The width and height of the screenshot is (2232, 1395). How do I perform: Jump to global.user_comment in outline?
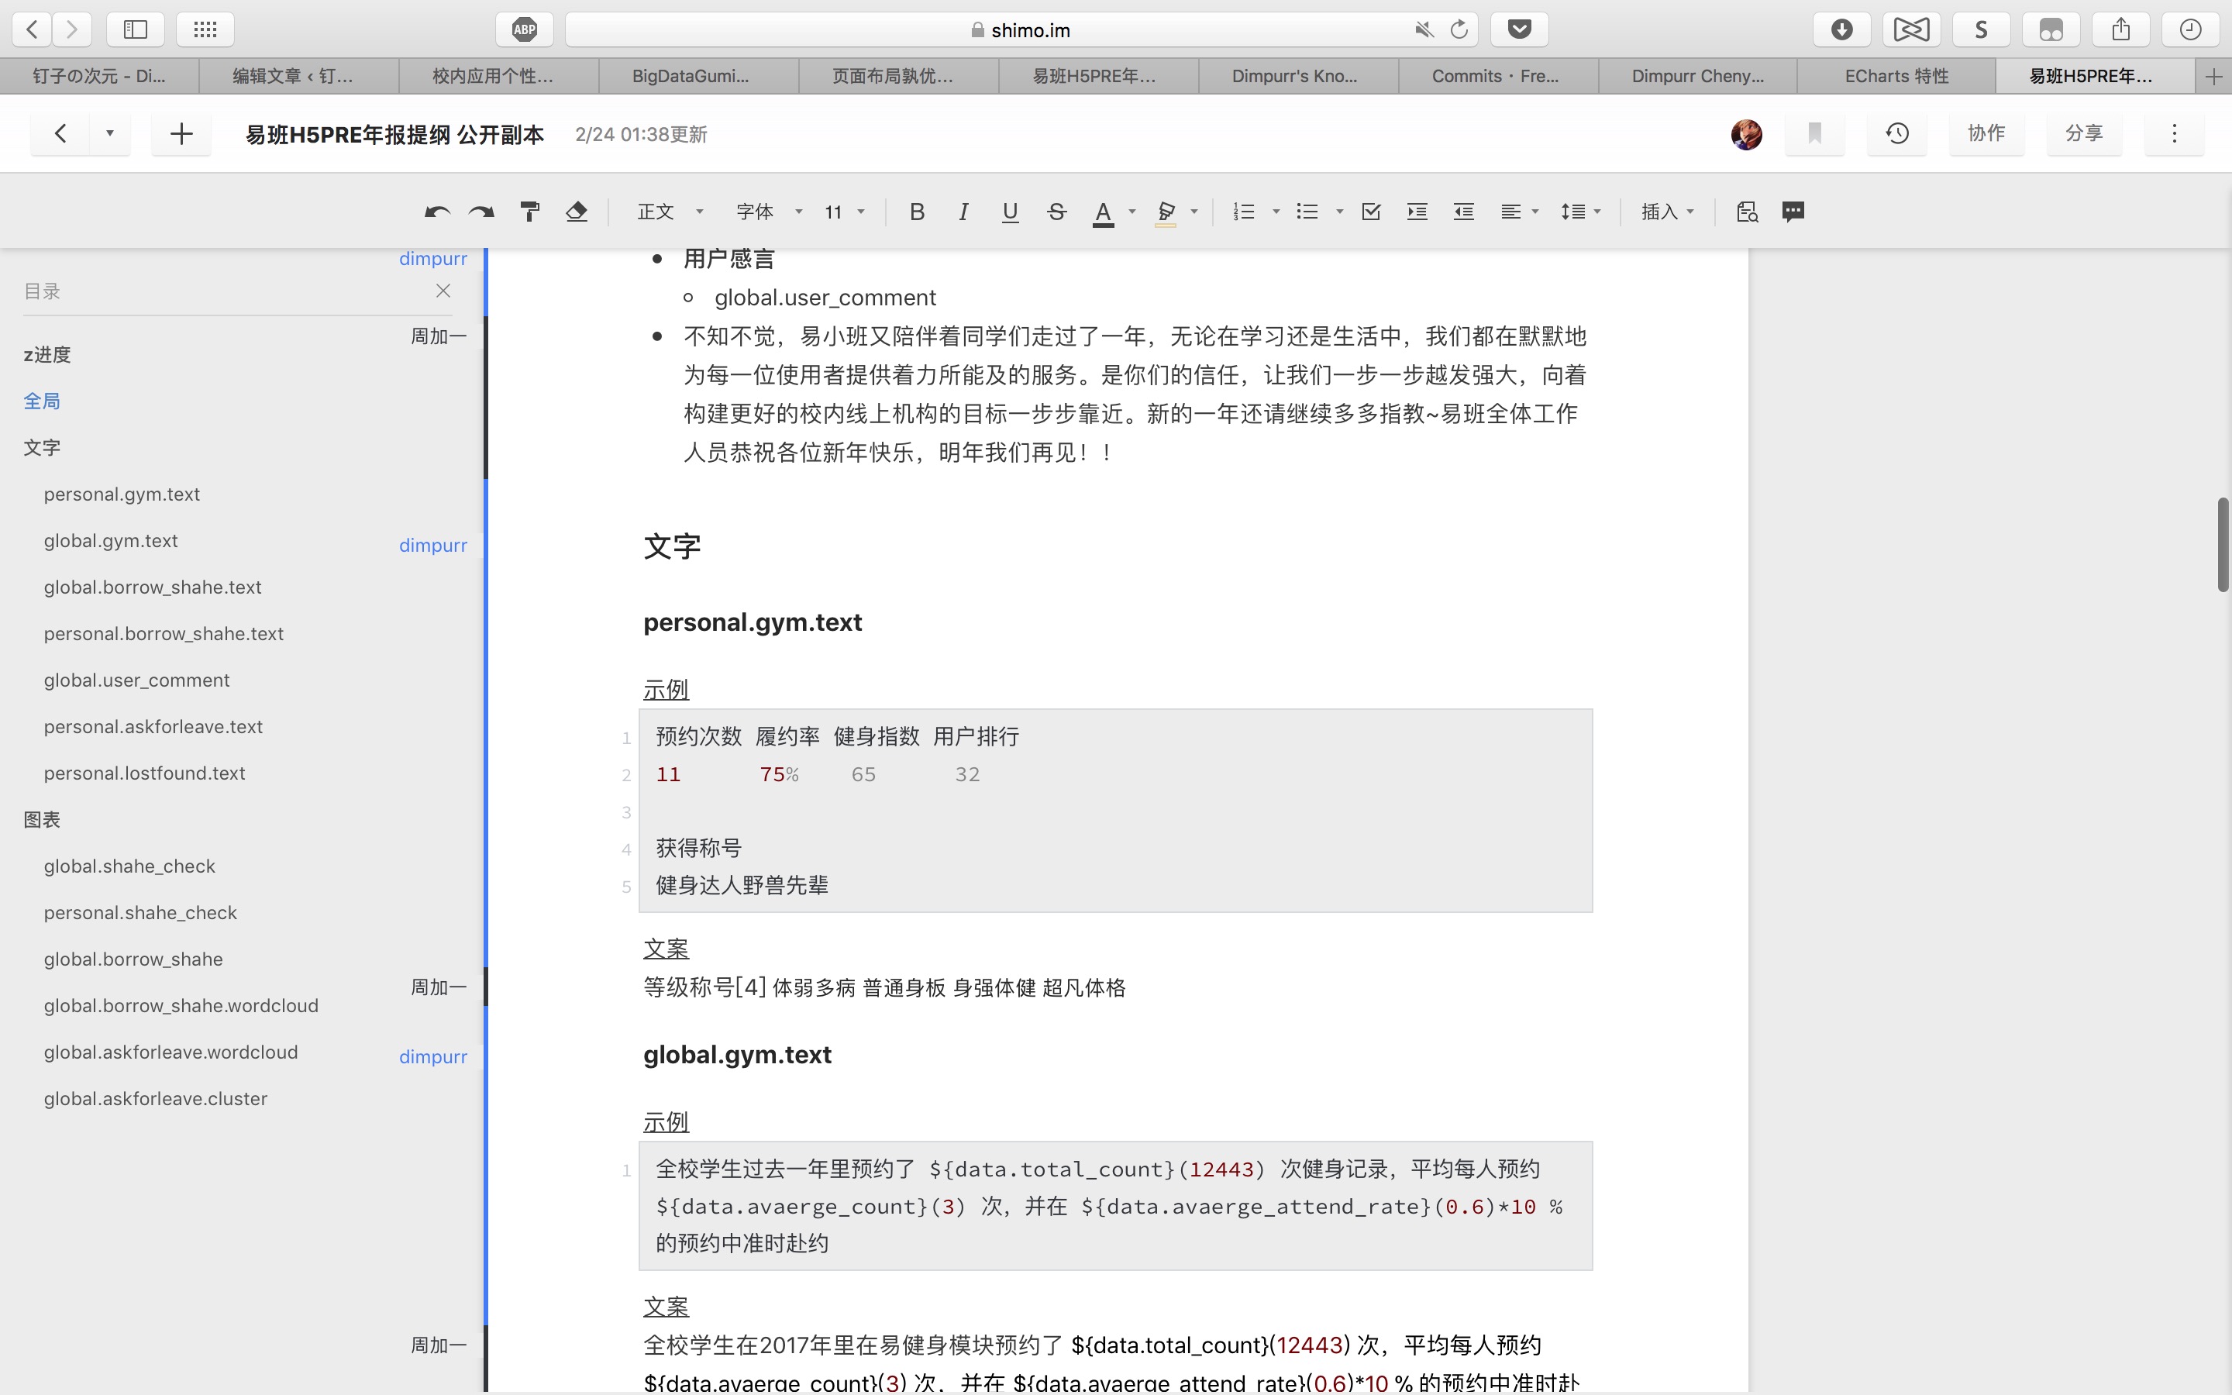(x=136, y=680)
